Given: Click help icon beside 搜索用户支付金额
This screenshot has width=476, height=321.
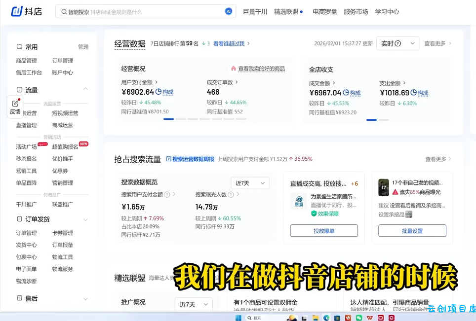Looking at the screenshot, I should (167, 195).
